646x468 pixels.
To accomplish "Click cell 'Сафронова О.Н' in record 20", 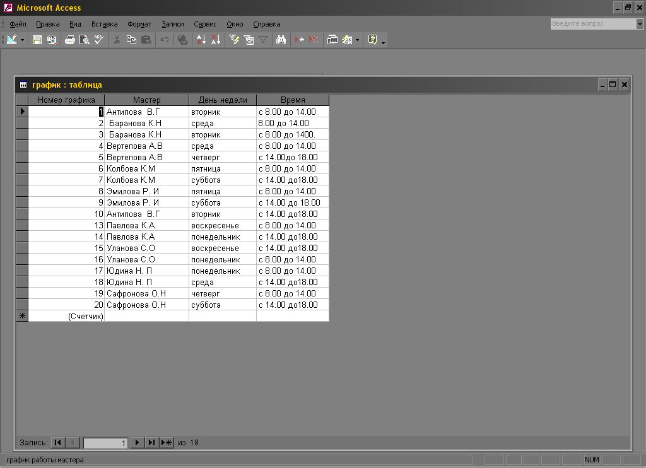I will (146, 305).
